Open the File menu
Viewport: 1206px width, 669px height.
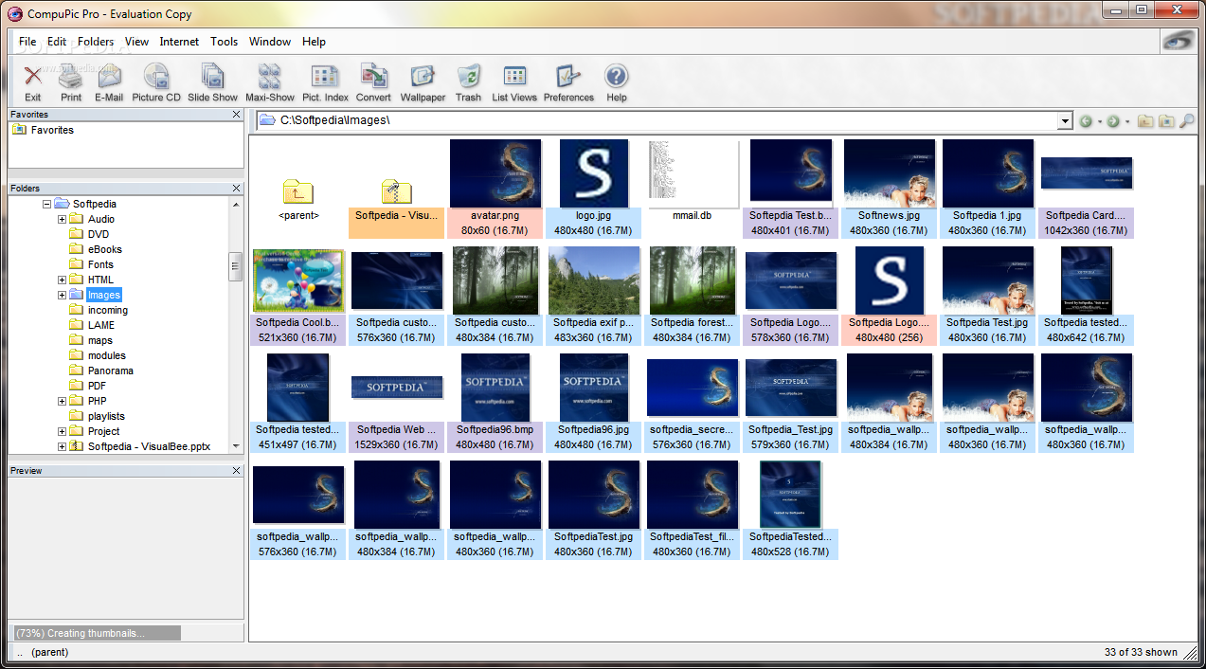(x=27, y=42)
